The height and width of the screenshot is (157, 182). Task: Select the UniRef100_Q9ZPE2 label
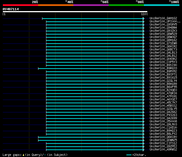click(x=163, y=146)
